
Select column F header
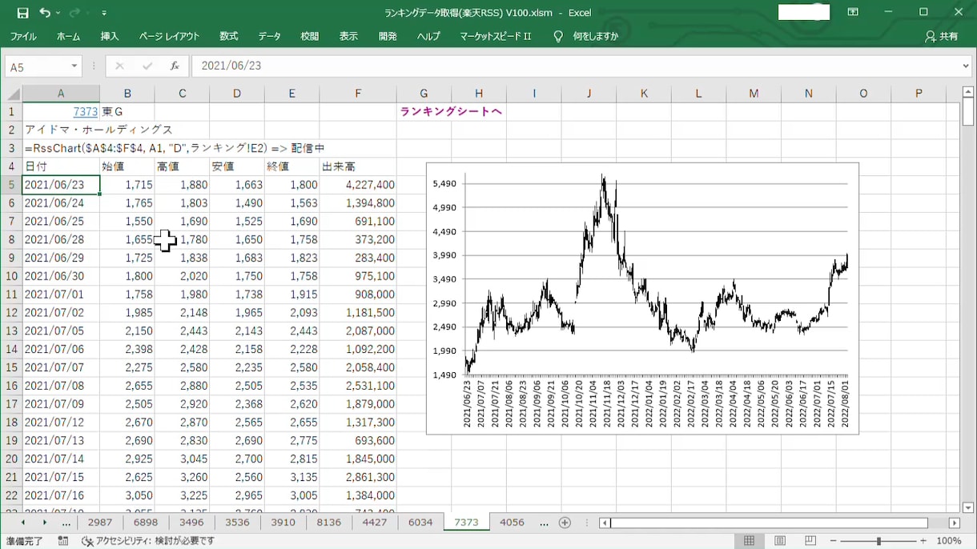tap(357, 94)
